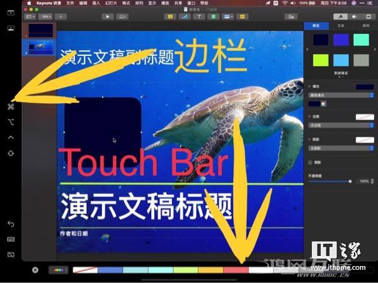Click the Wi-Fi status icon in menu bar
378x283 pixels.
click(x=285, y=3)
